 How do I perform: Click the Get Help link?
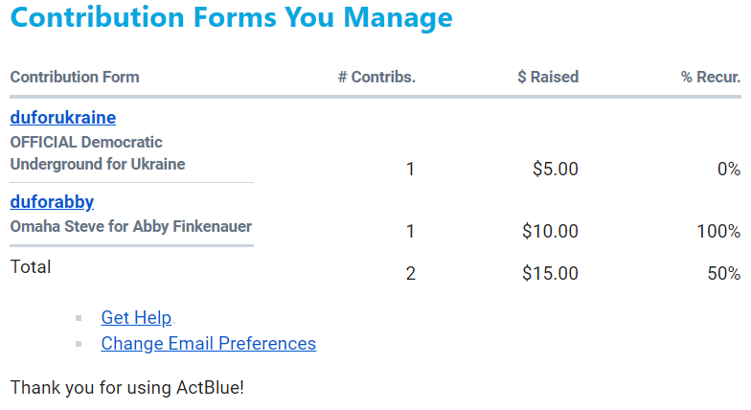(x=136, y=318)
